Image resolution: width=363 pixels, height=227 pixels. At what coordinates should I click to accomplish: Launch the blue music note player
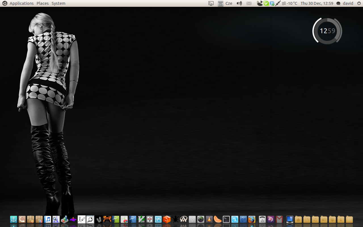click(48, 219)
